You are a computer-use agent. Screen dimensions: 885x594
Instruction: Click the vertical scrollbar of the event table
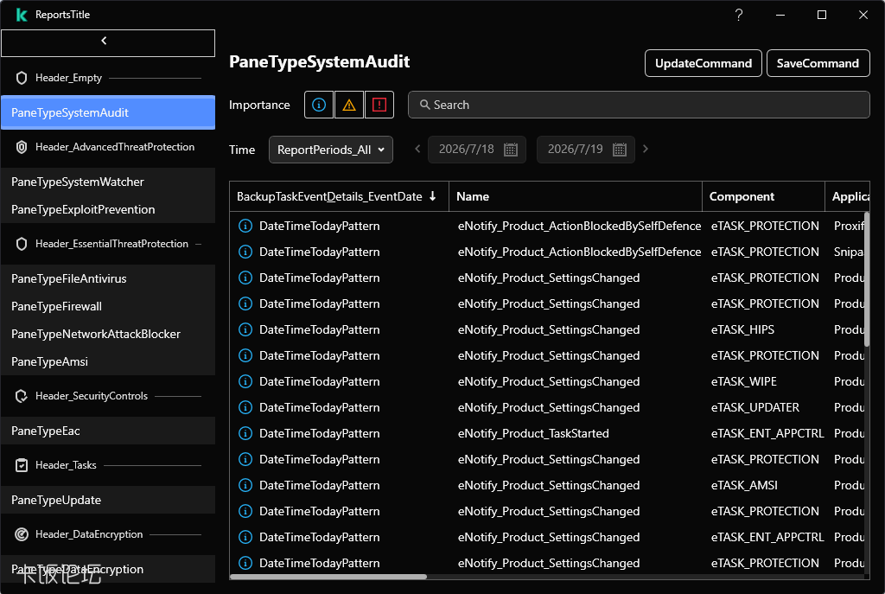point(866,279)
